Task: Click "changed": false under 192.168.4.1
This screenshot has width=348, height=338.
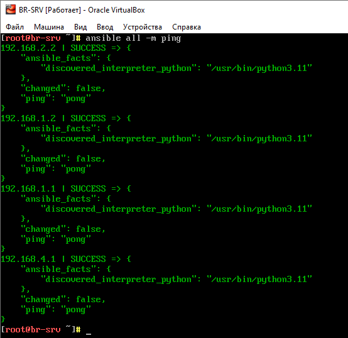Action: point(63,300)
